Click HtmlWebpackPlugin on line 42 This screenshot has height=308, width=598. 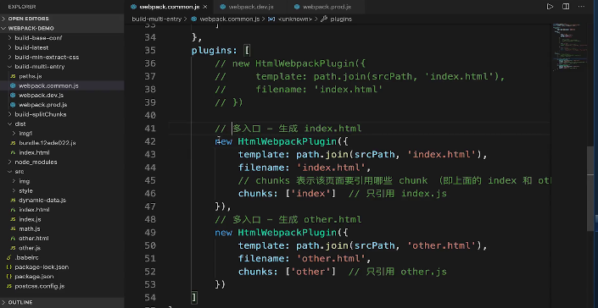[288, 141]
